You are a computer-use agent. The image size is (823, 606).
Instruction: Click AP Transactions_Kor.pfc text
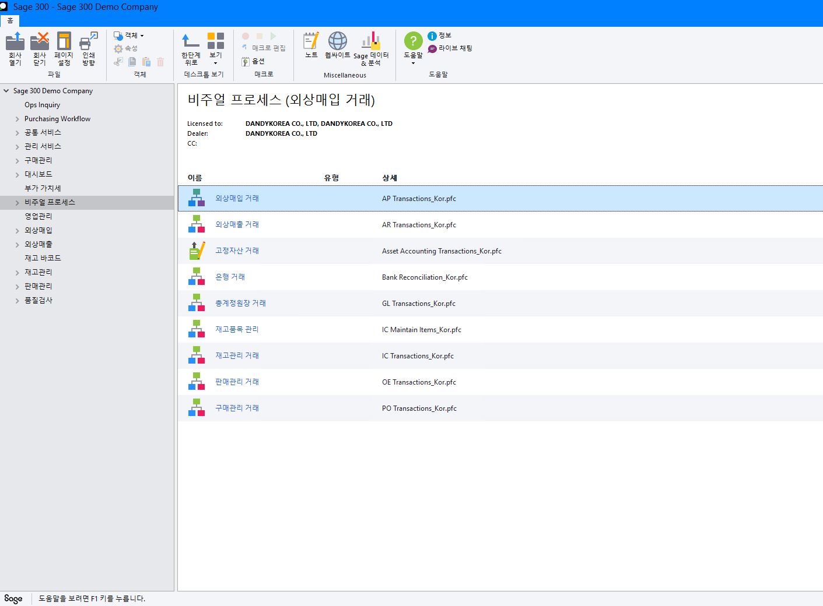419,199
